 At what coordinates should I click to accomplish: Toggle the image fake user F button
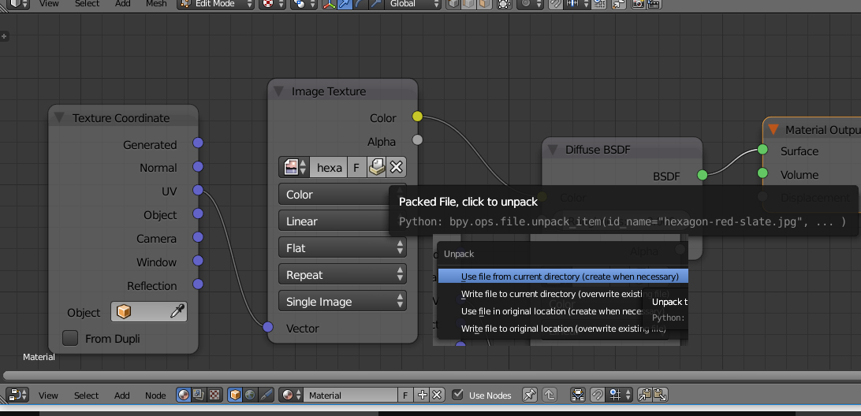356,167
